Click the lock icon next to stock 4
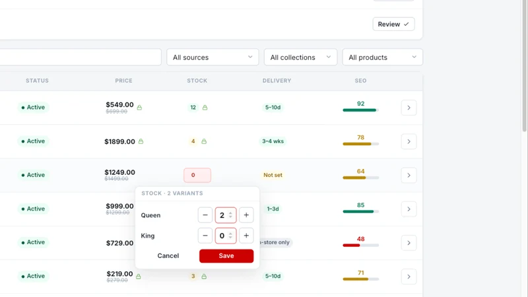The height and width of the screenshot is (297, 528). point(204,141)
